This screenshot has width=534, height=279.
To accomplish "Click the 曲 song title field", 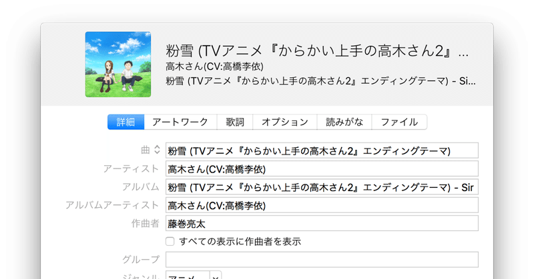I will [x=322, y=150].
